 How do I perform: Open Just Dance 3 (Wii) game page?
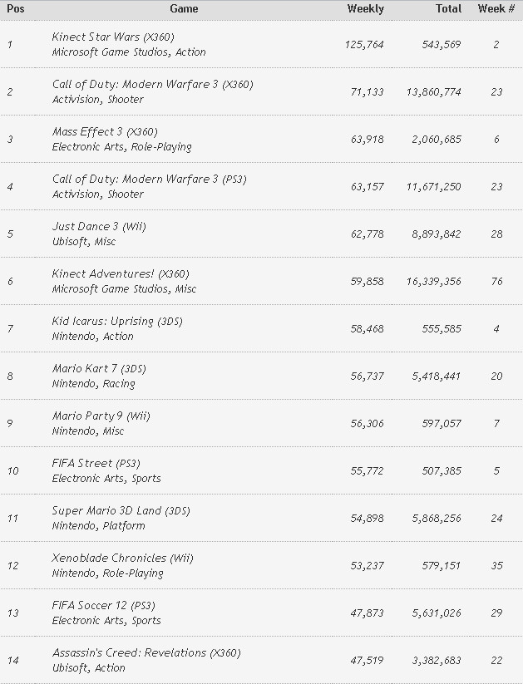[x=98, y=227]
